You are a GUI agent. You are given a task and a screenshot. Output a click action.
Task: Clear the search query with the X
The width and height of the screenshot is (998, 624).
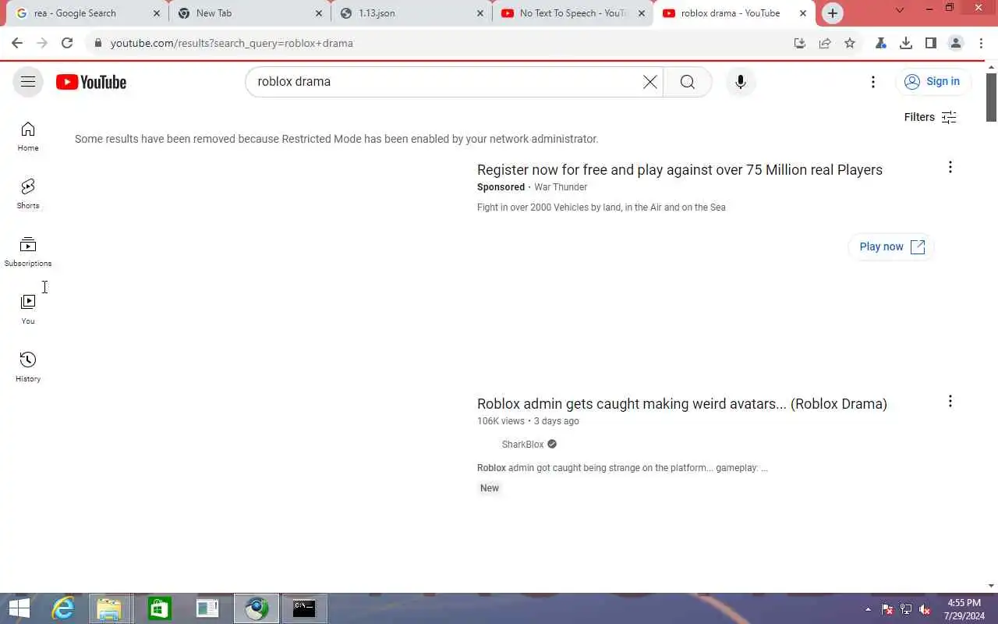[x=649, y=82]
